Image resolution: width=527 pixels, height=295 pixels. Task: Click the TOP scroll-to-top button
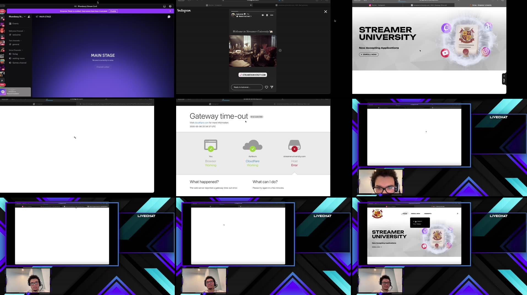click(x=504, y=79)
